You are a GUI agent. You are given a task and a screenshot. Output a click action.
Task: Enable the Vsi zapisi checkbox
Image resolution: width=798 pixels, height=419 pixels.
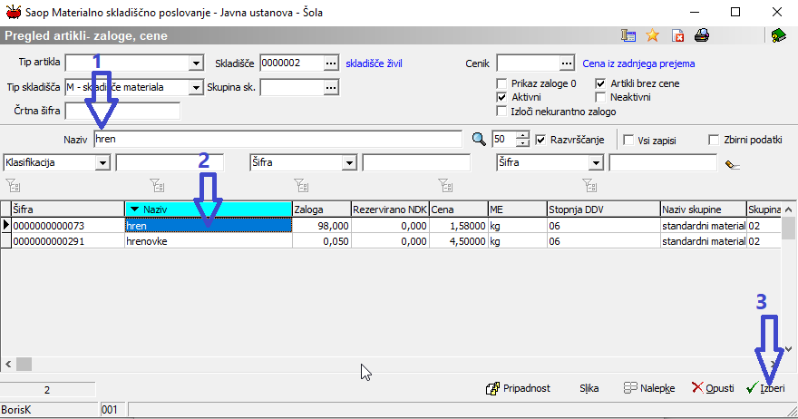tap(628, 140)
